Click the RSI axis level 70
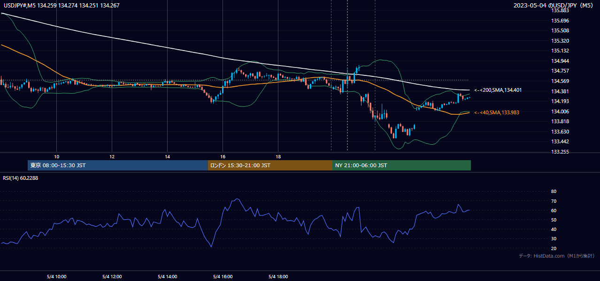The height and width of the screenshot is (281, 600). tap(554, 201)
